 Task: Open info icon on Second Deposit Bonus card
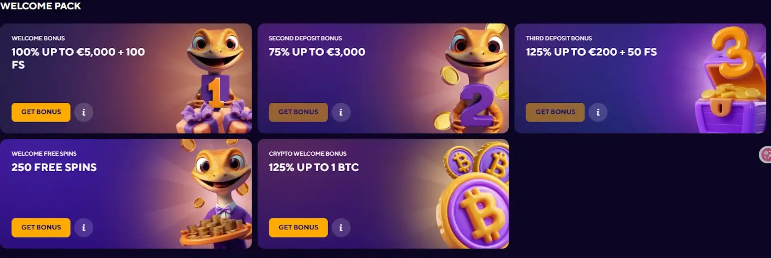coord(341,112)
